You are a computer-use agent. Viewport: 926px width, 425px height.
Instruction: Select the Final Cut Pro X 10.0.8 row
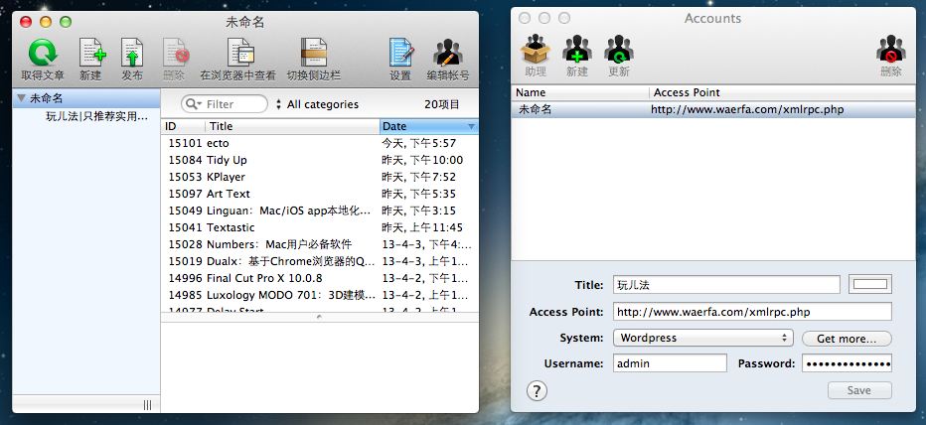[x=320, y=278]
